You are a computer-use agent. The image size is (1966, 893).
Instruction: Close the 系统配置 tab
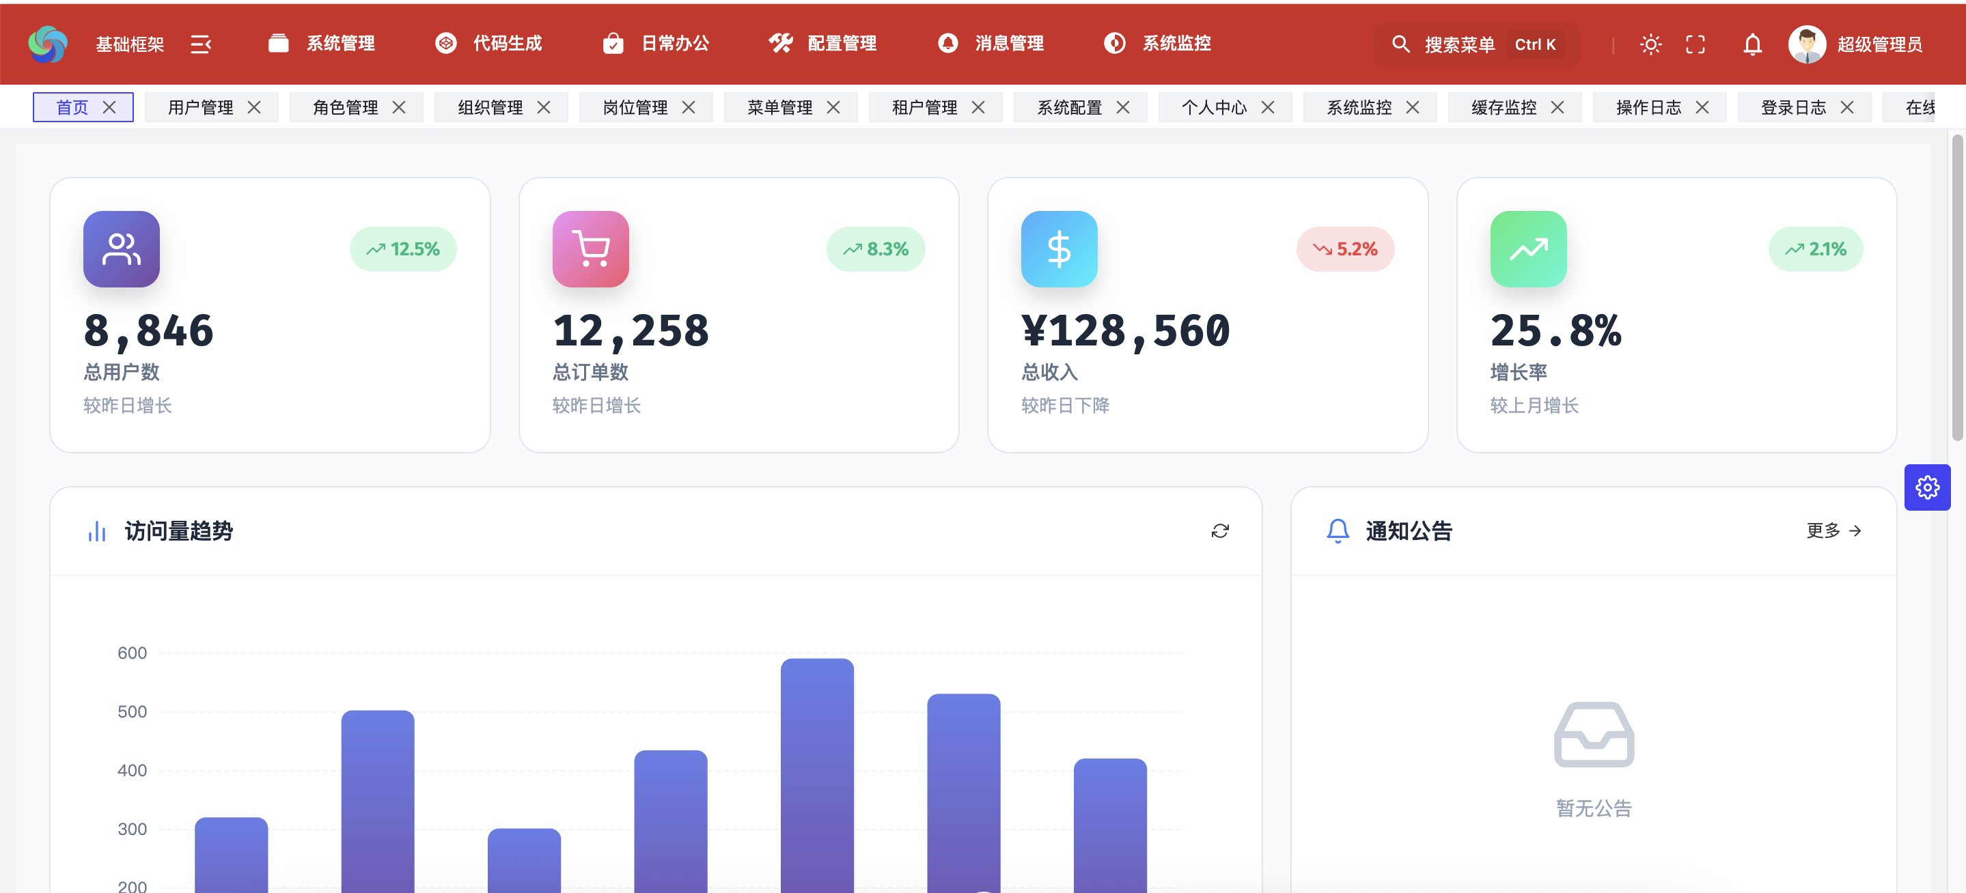point(1124,107)
